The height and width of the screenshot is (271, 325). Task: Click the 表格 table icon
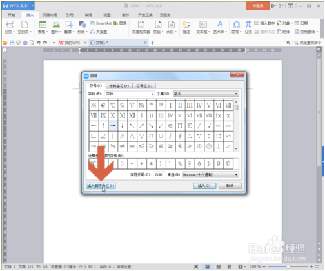[43, 25]
